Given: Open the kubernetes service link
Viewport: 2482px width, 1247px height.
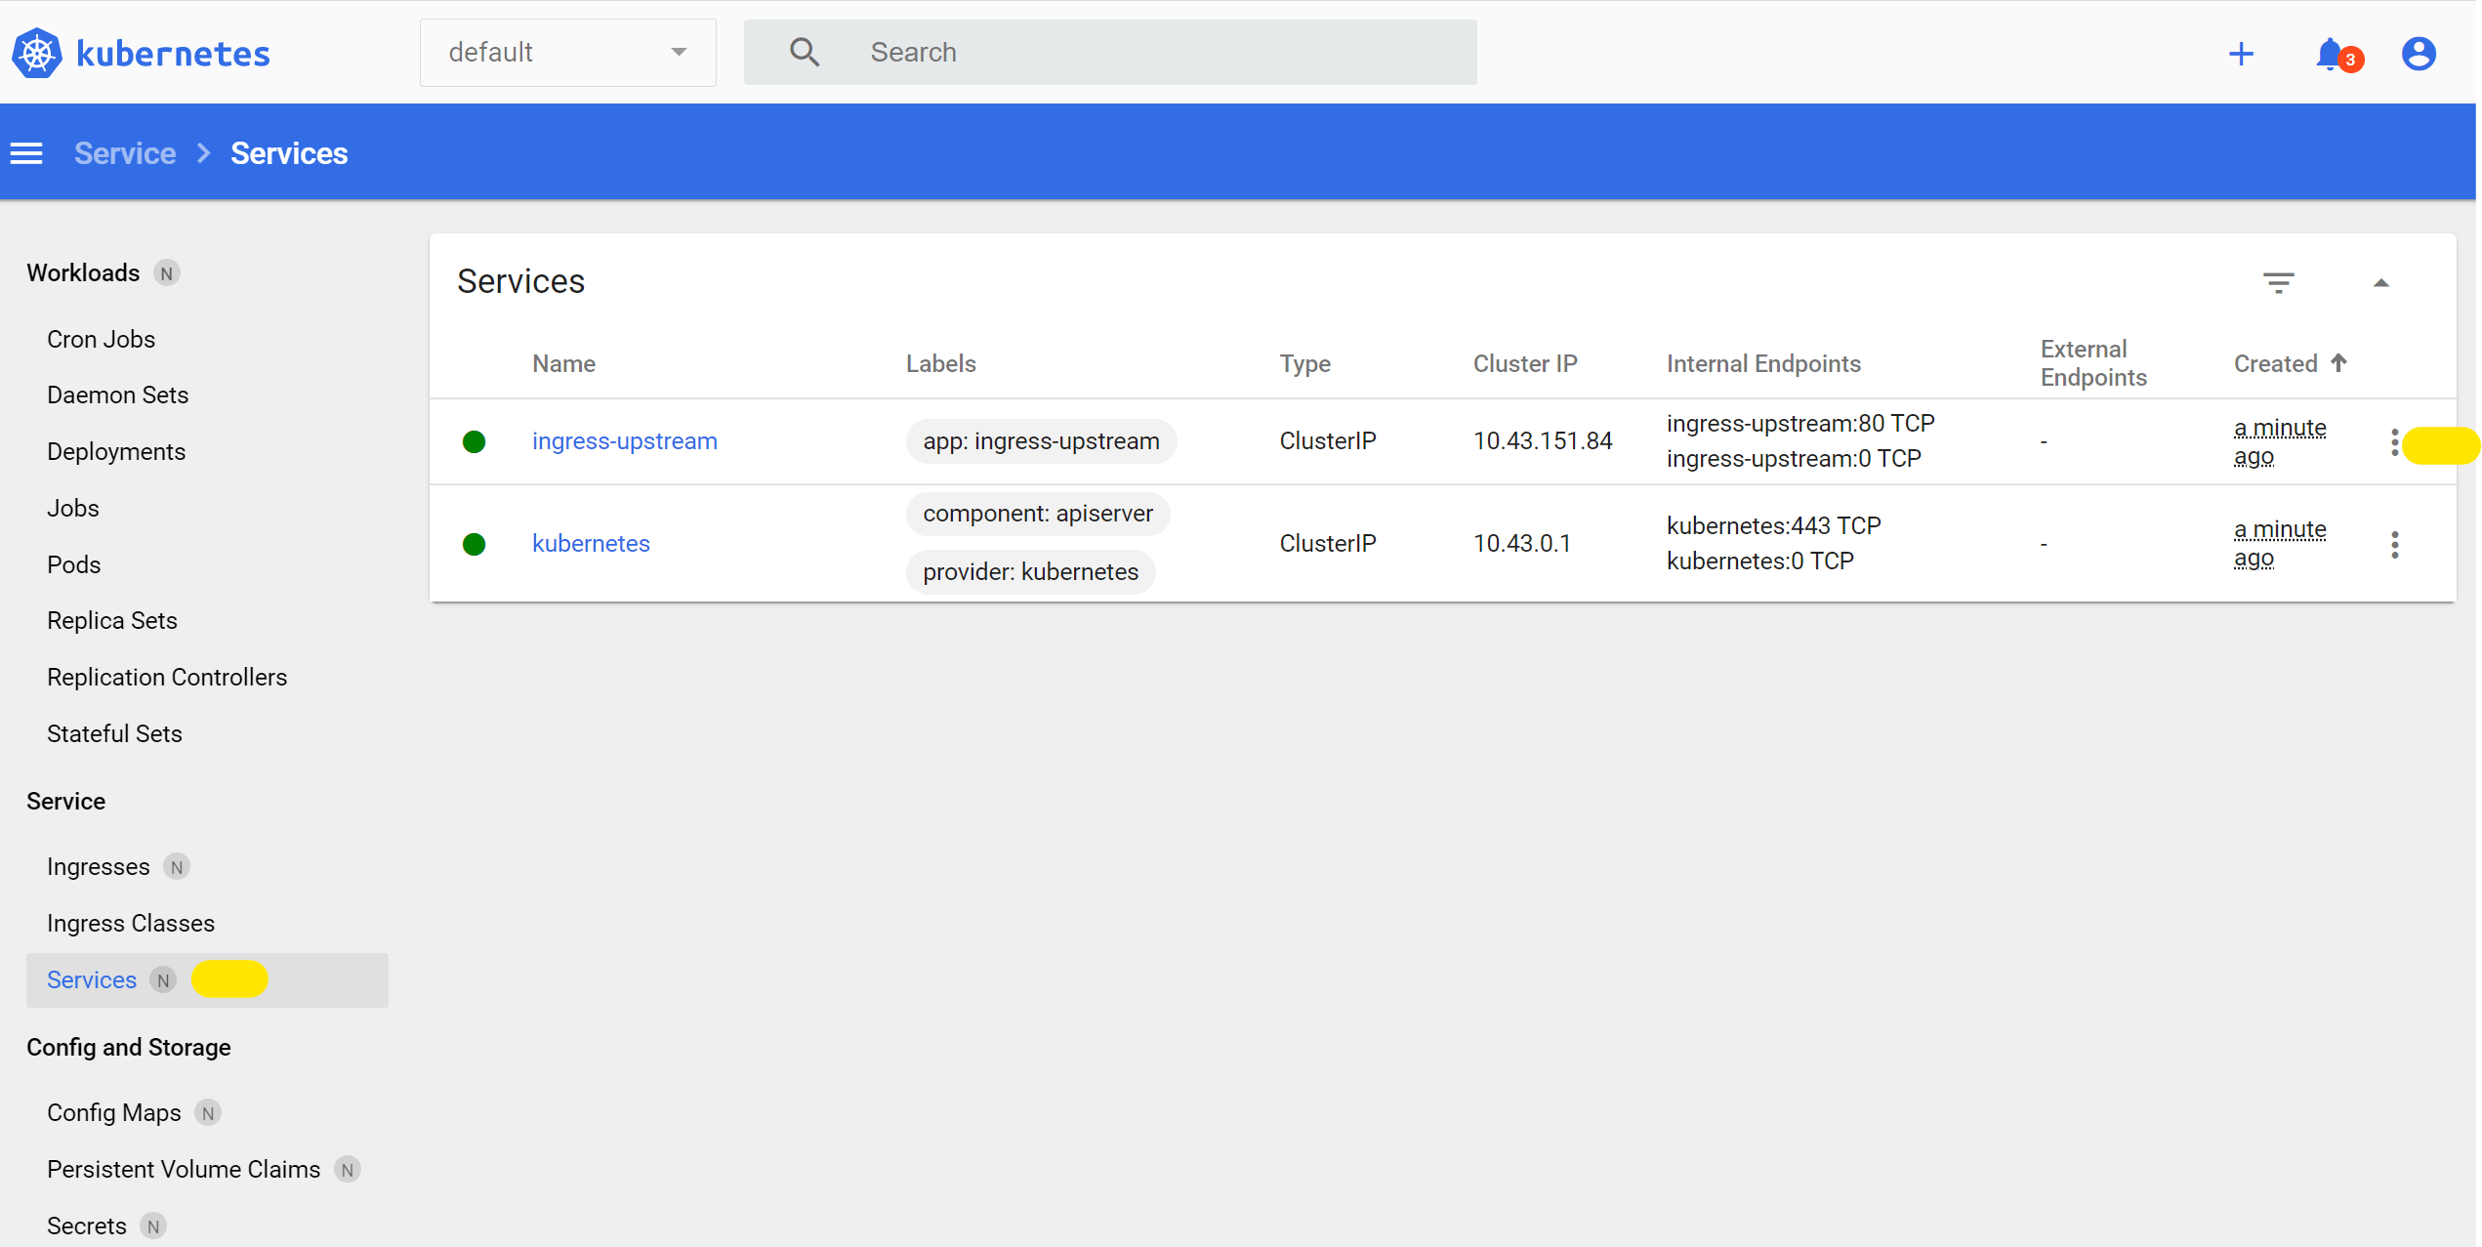Looking at the screenshot, I should [x=591, y=544].
